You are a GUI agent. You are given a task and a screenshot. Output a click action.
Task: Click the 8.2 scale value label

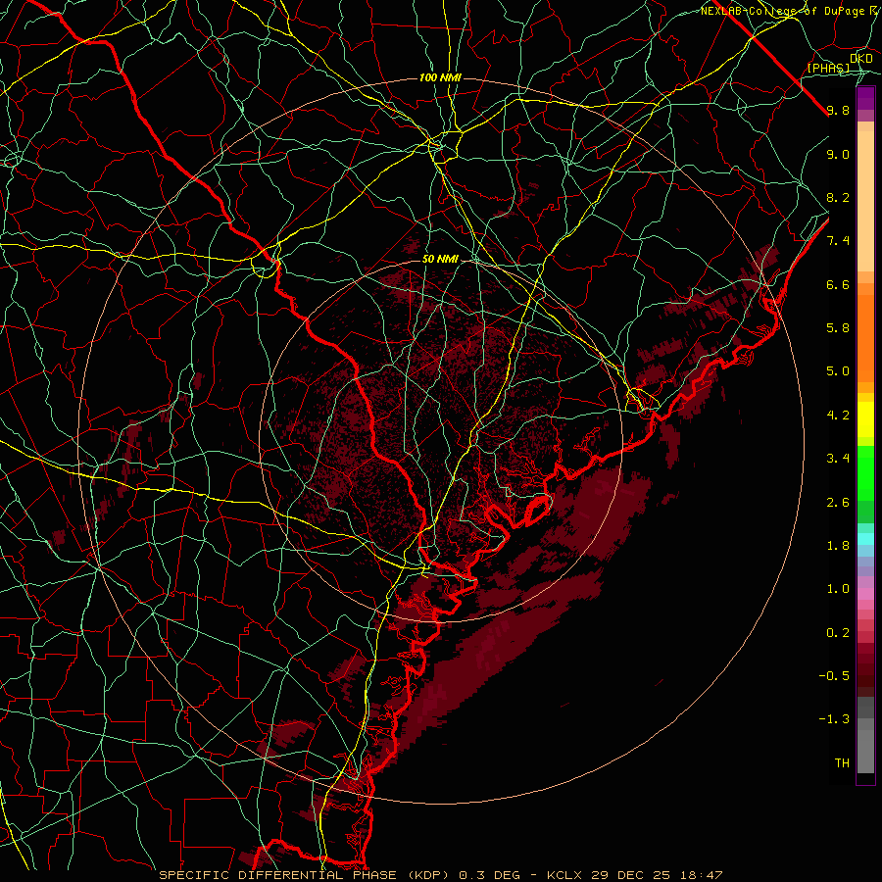click(838, 197)
